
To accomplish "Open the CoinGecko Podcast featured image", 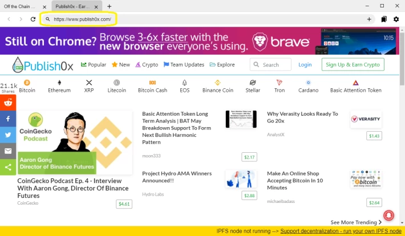I will [x=75, y=143].
